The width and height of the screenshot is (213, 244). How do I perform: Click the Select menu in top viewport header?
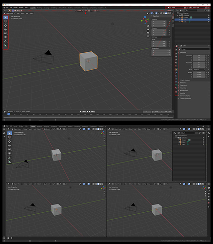coord(22,13)
